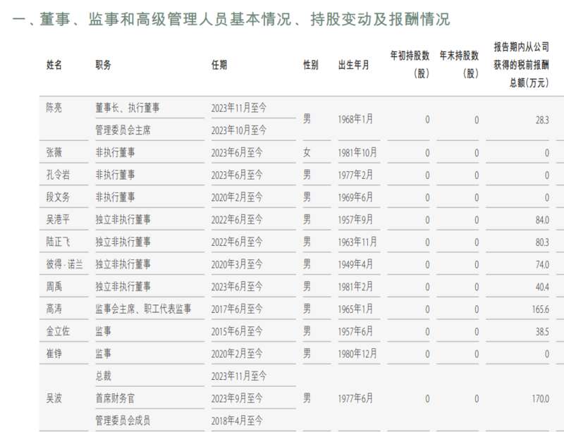Click the term 2015年6月至今

point(237,331)
